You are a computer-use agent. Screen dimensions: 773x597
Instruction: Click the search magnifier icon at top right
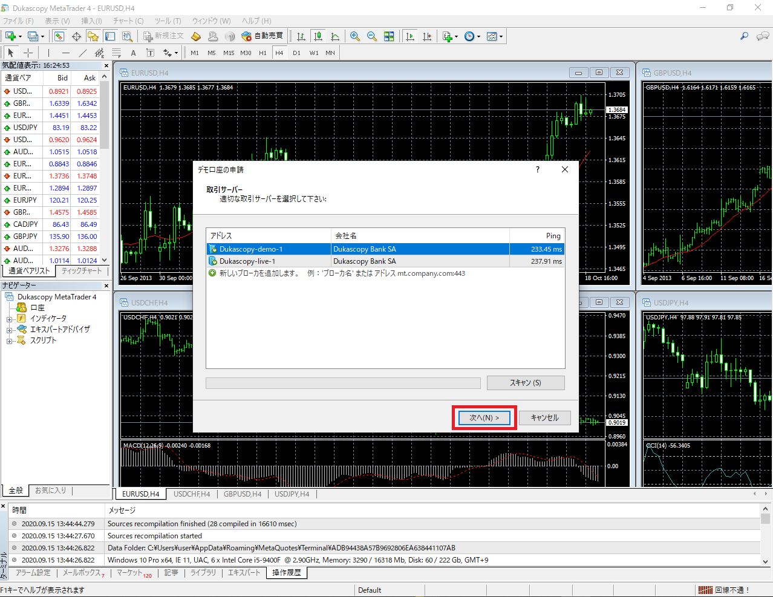[744, 36]
